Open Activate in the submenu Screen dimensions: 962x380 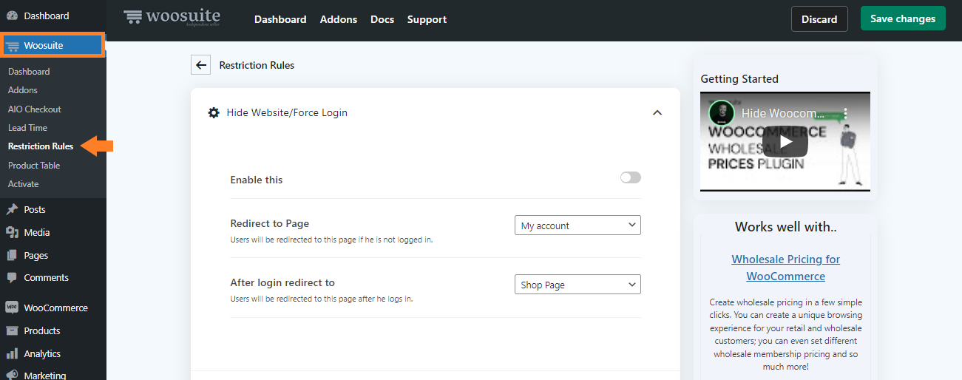(23, 184)
